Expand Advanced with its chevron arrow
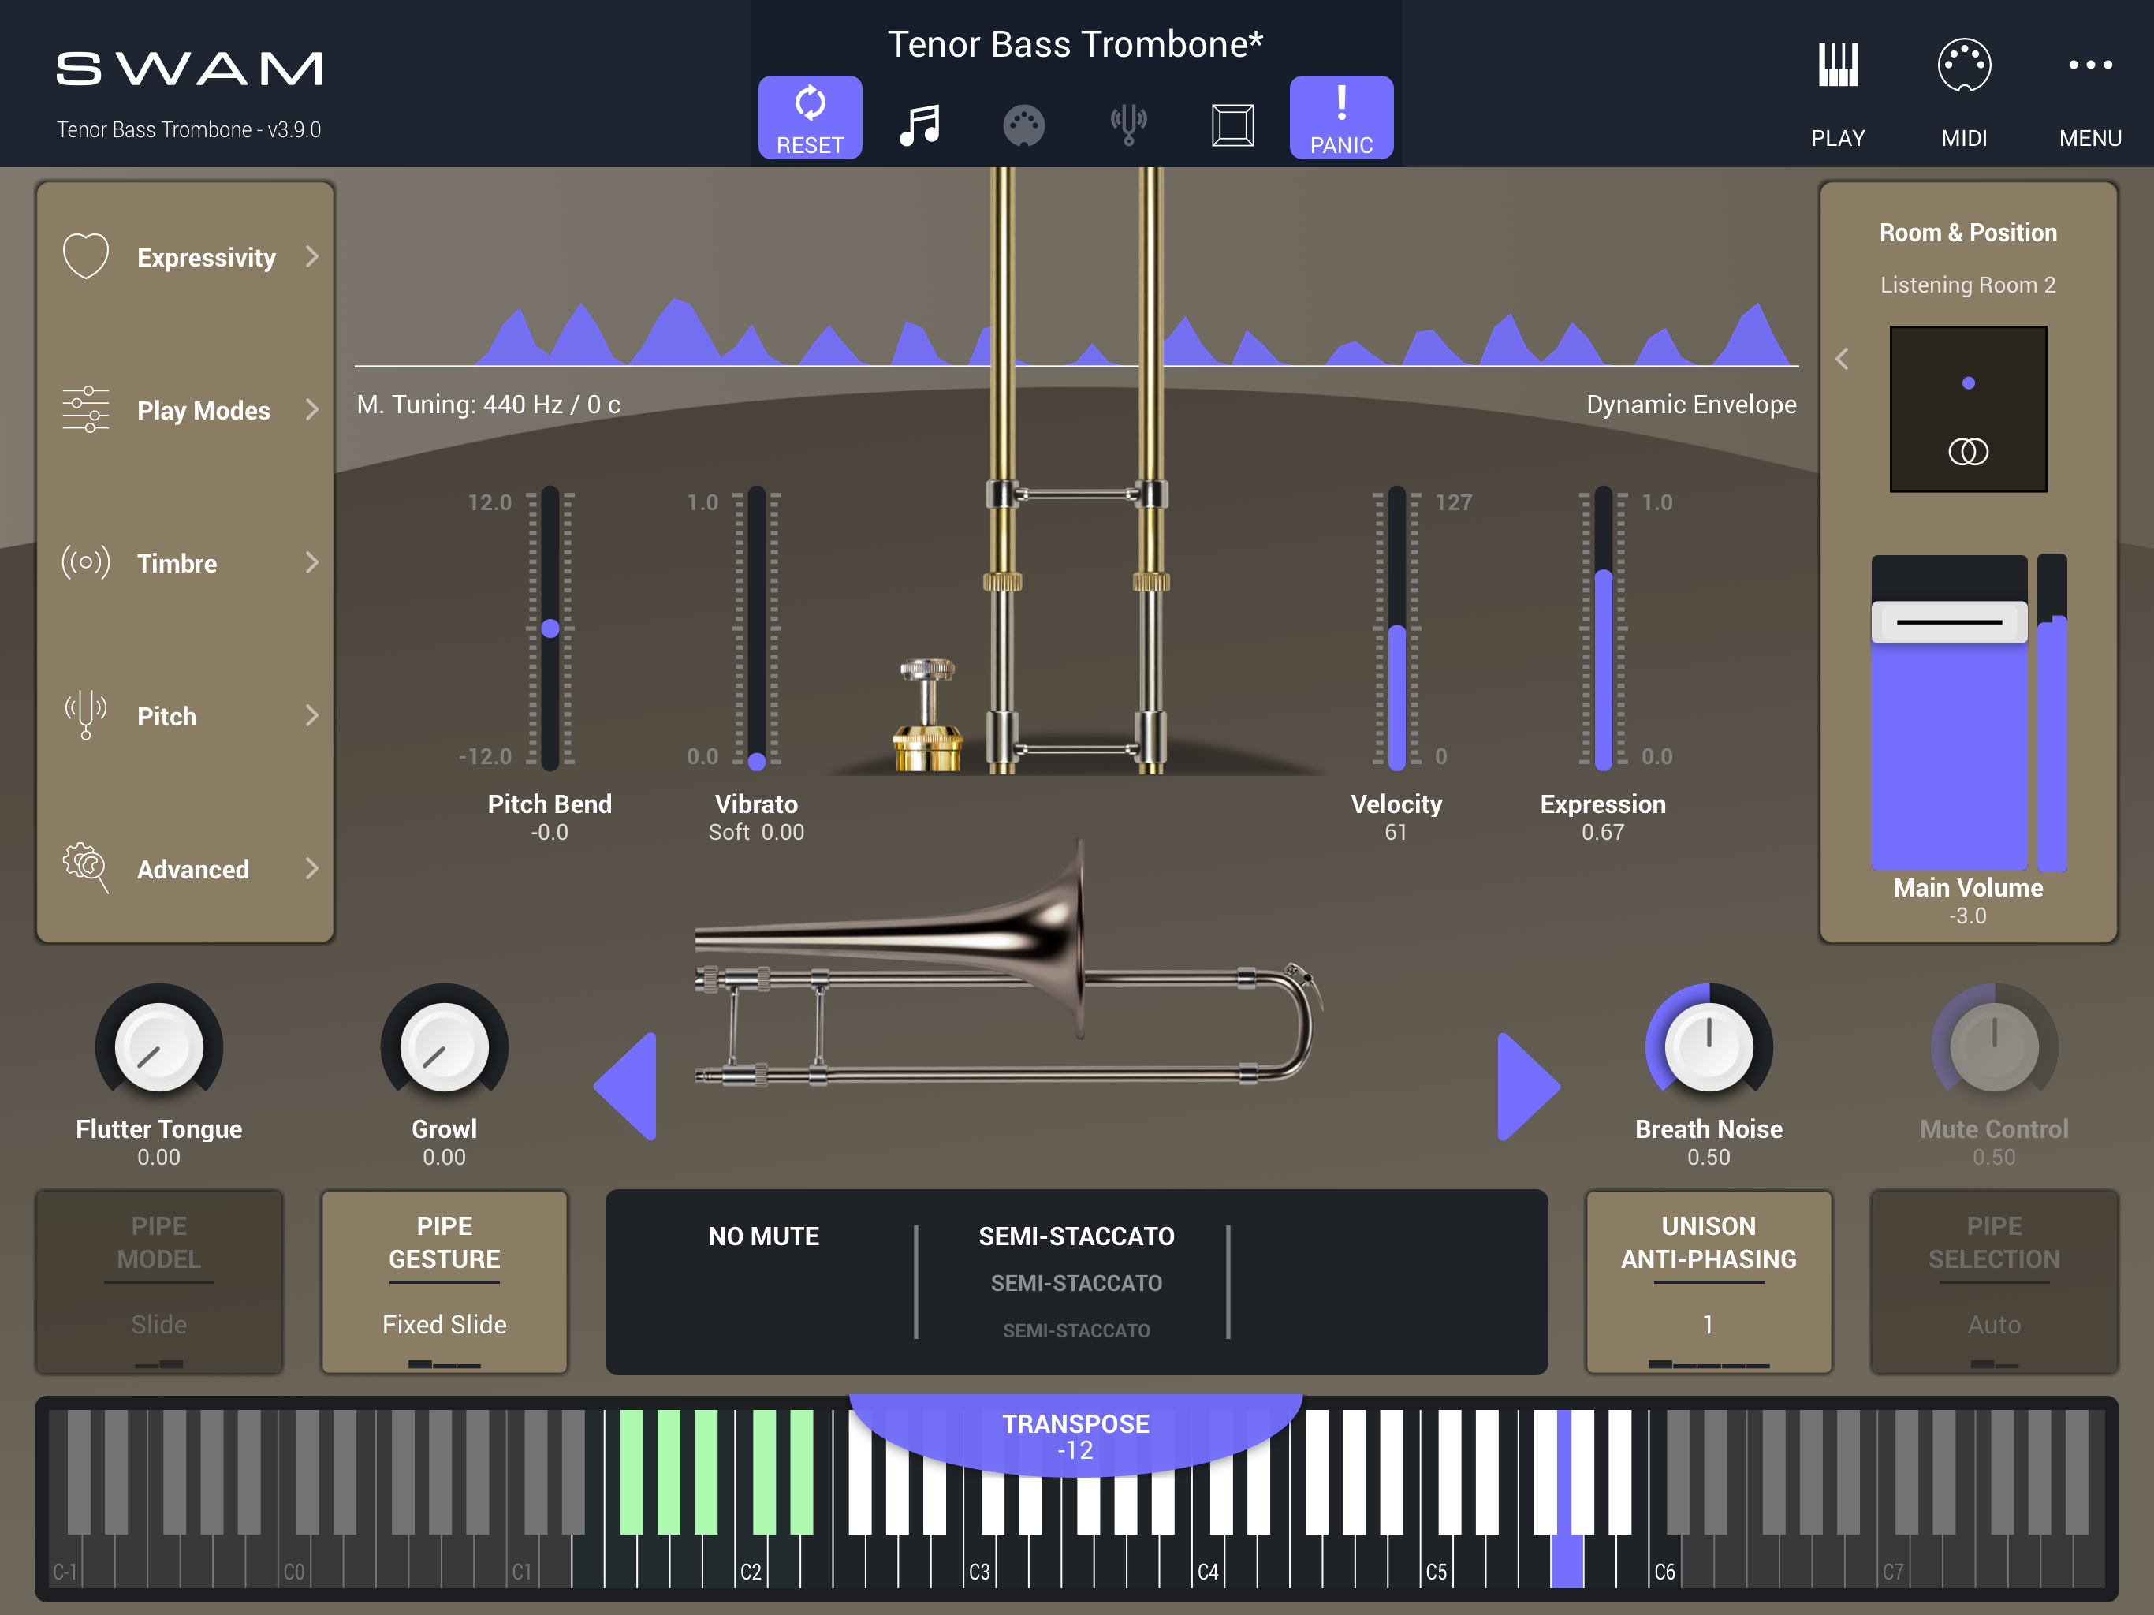 [311, 868]
